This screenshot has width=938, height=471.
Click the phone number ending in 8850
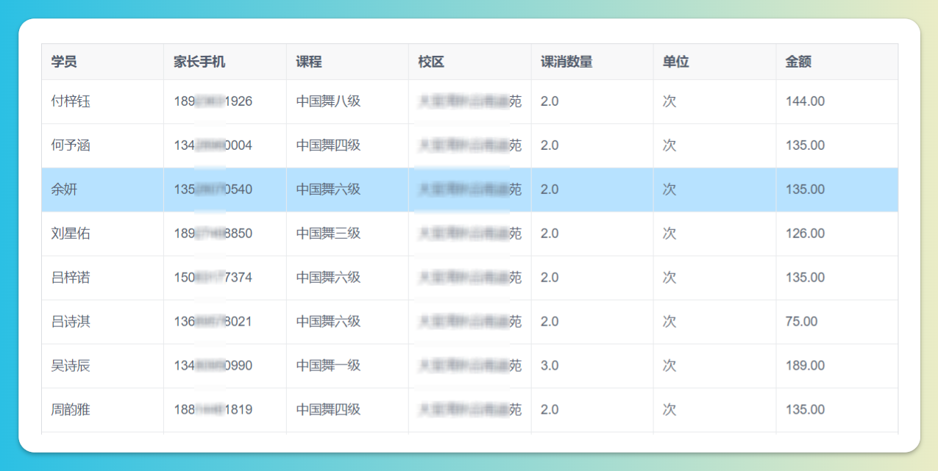213,234
